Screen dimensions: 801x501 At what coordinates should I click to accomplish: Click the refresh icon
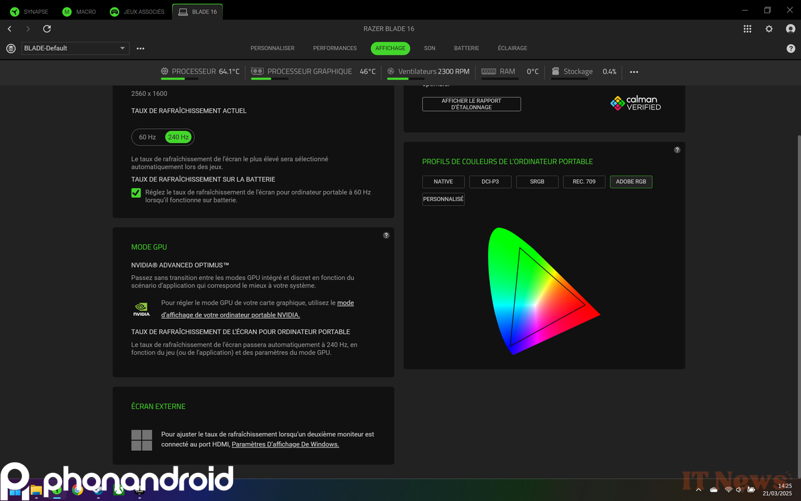pyautogui.click(x=47, y=29)
